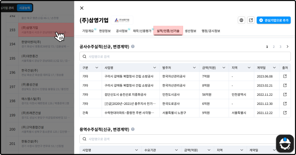Viewport: 296px width, 155px height.
Task: Open the helmet chatbot icon
Action: click(285, 144)
